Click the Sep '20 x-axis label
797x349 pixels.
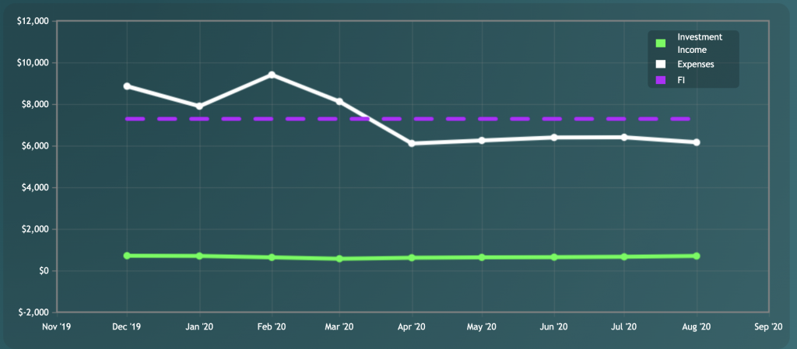pyautogui.click(x=768, y=327)
